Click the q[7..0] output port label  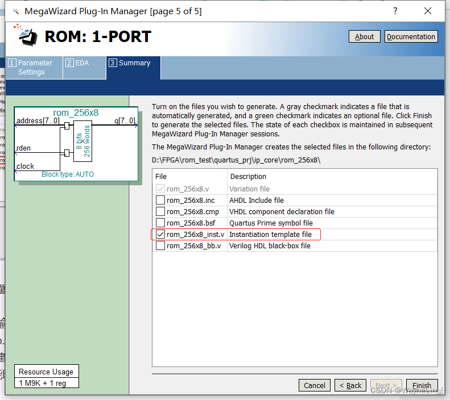[x=125, y=120]
